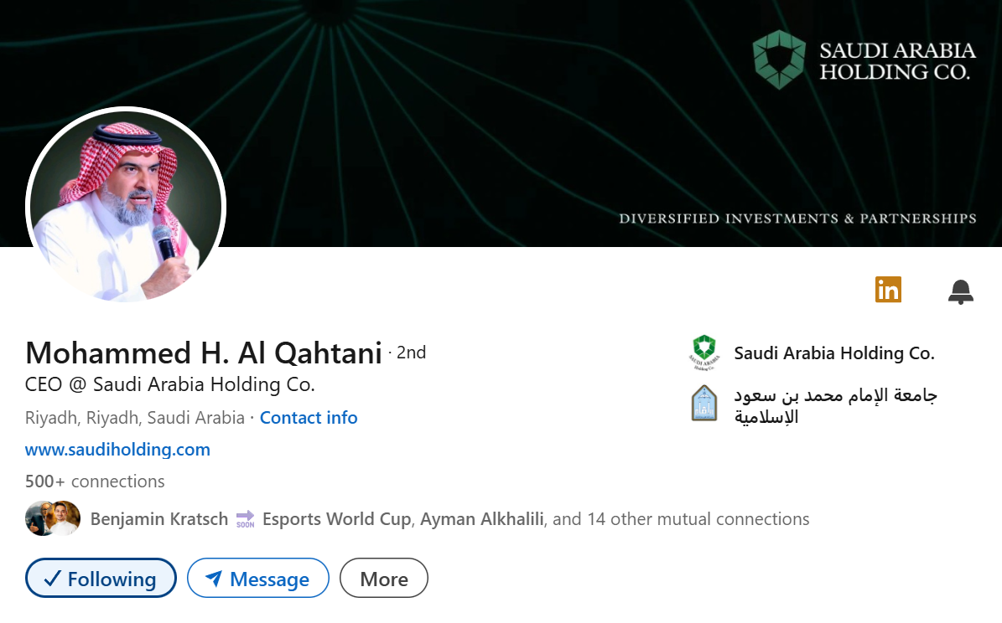
Task: Click the Saudi Arabia Holding Co. company logo
Action: (704, 353)
